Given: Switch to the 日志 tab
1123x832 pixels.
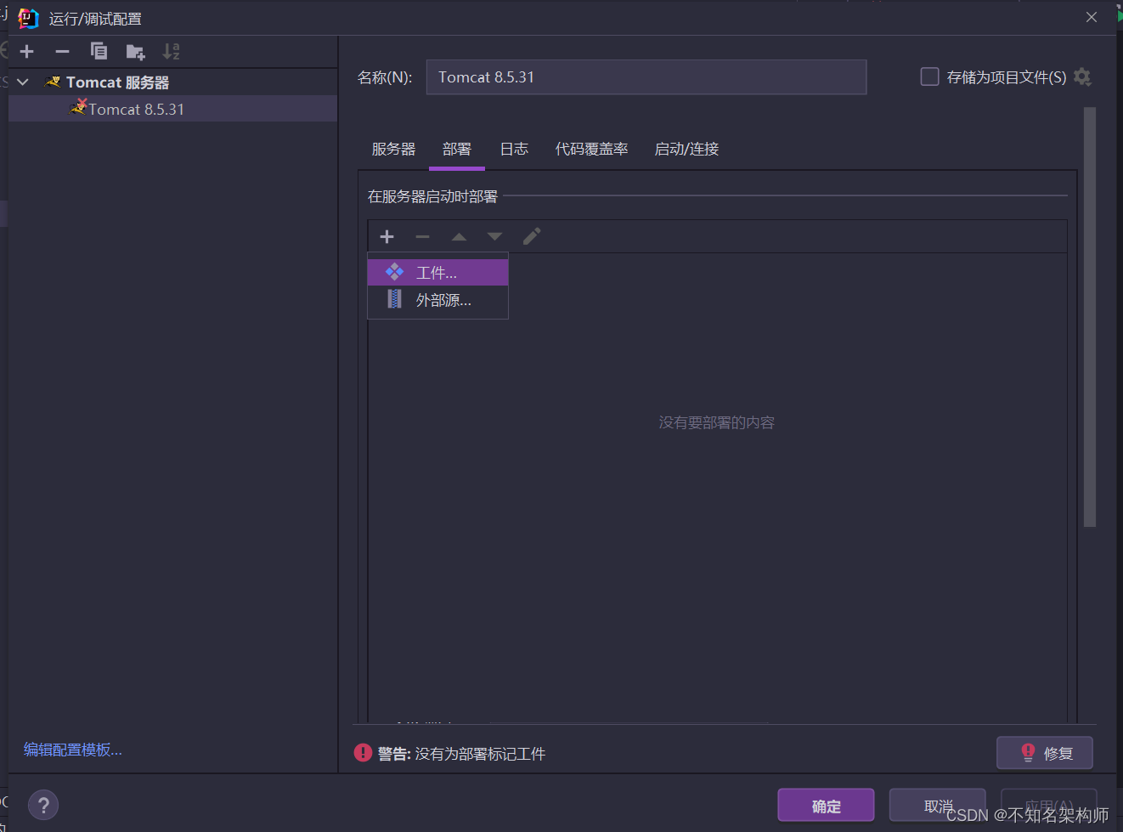Looking at the screenshot, I should tap(513, 149).
